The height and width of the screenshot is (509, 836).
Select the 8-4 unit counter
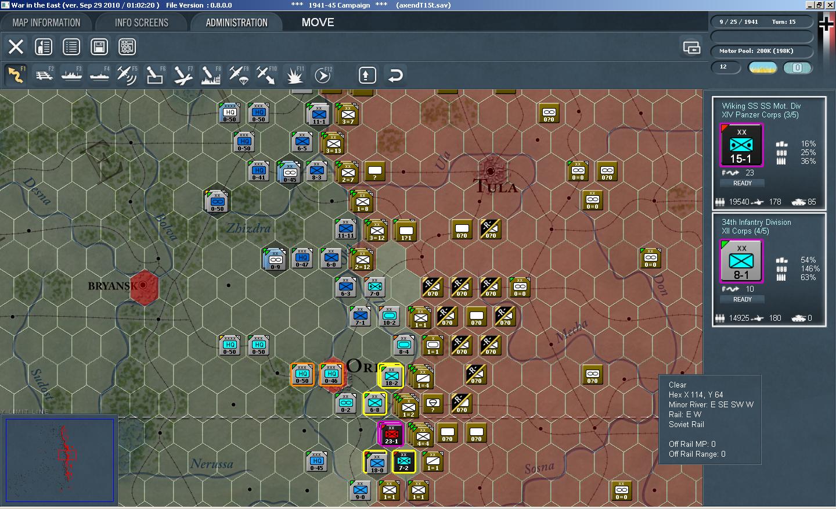[x=403, y=346]
